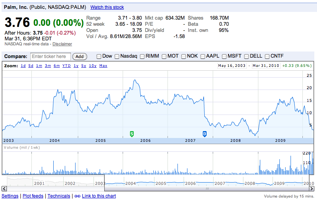317x201 pixels.
Task: Set zoom to 1m
Action: click(39, 66)
